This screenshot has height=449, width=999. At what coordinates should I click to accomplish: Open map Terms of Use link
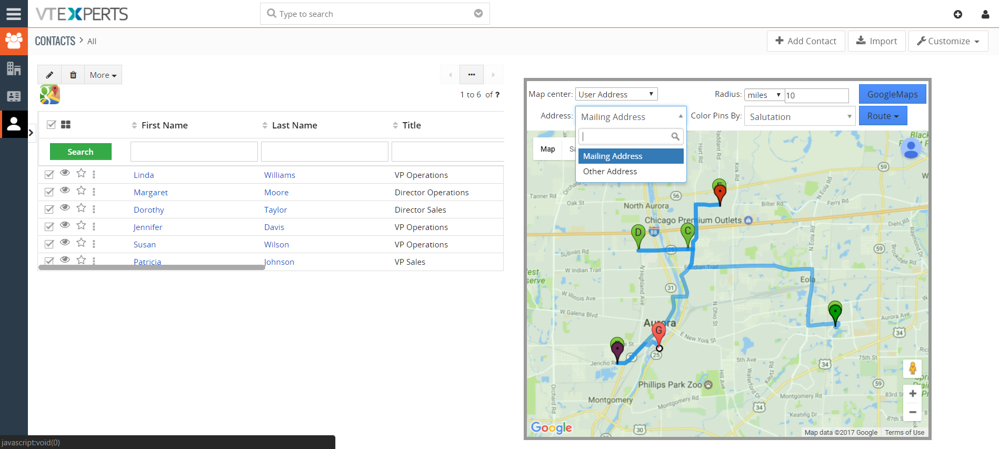point(904,432)
